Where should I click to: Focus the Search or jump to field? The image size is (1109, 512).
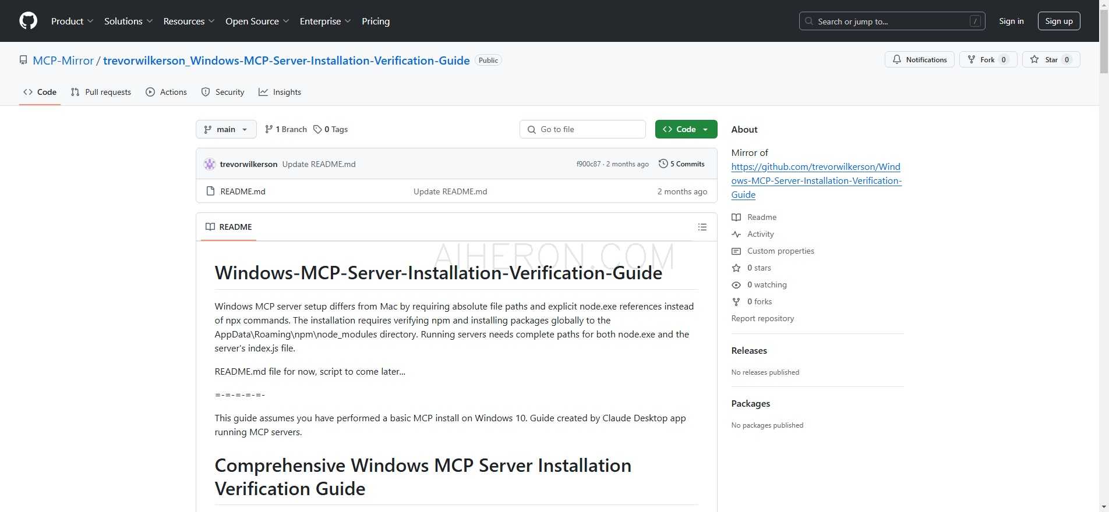892,21
